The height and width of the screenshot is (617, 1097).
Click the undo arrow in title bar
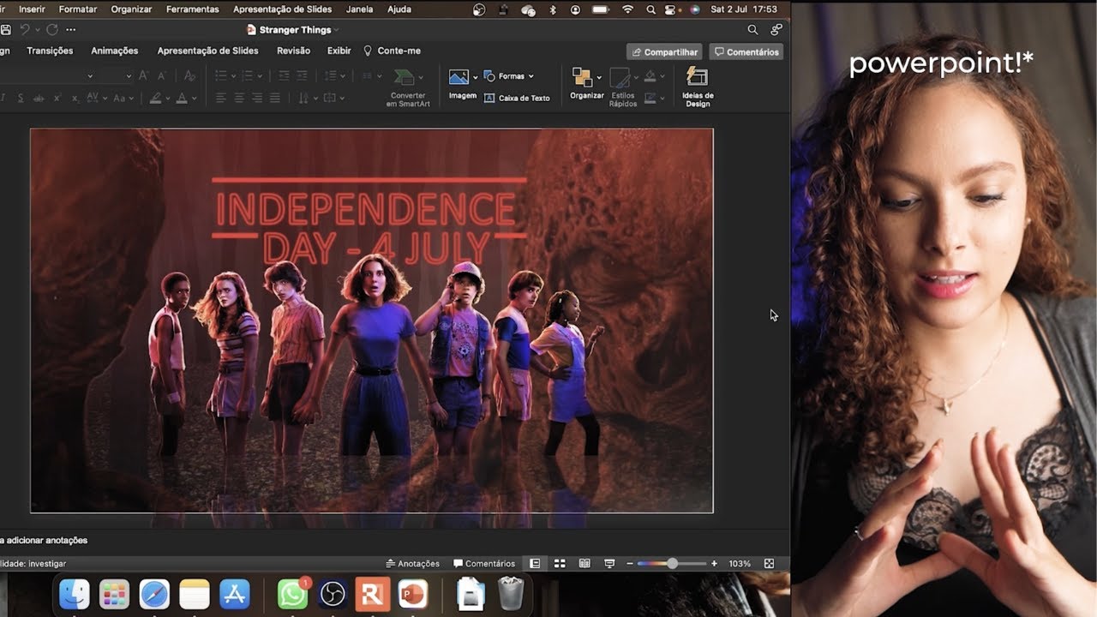click(25, 29)
